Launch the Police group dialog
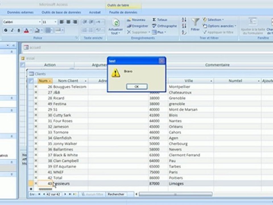Image resolution: width=273 pixels, height=205 pixels. coord(76,38)
